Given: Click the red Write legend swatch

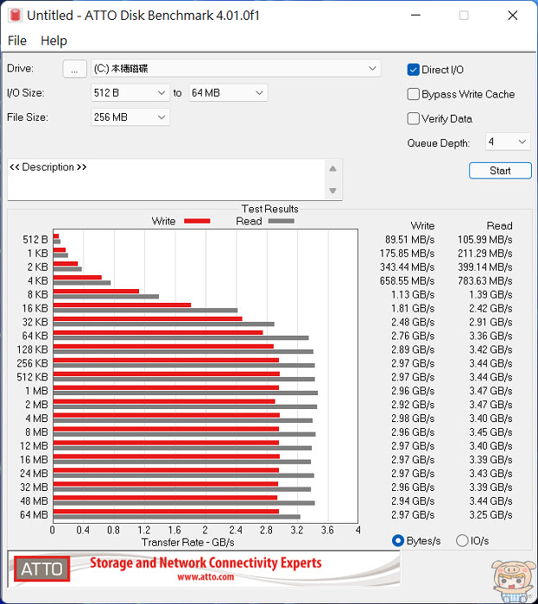Looking at the screenshot, I should click(x=197, y=221).
